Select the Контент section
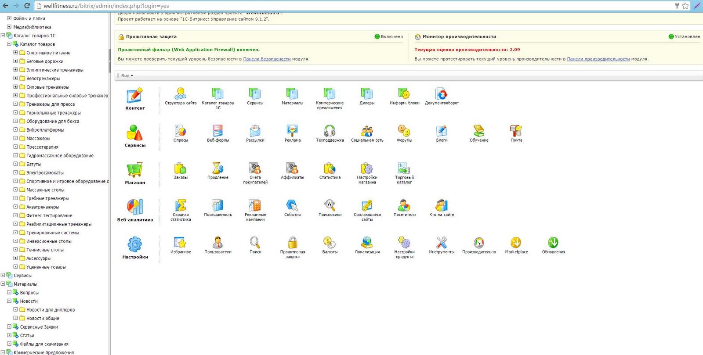The width and height of the screenshot is (703, 355). (x=135, y=99)
